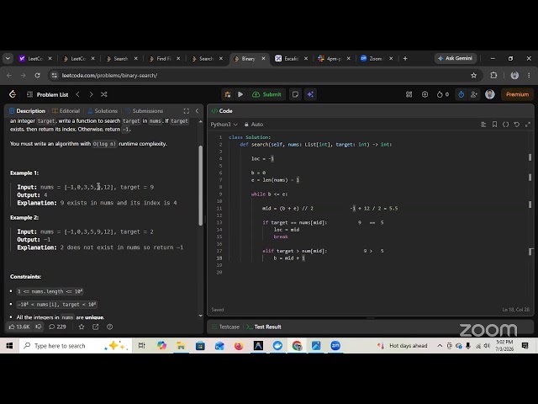Switch to the Editorial tab
The width and height of the screenshot is (538, 404).
66,110
